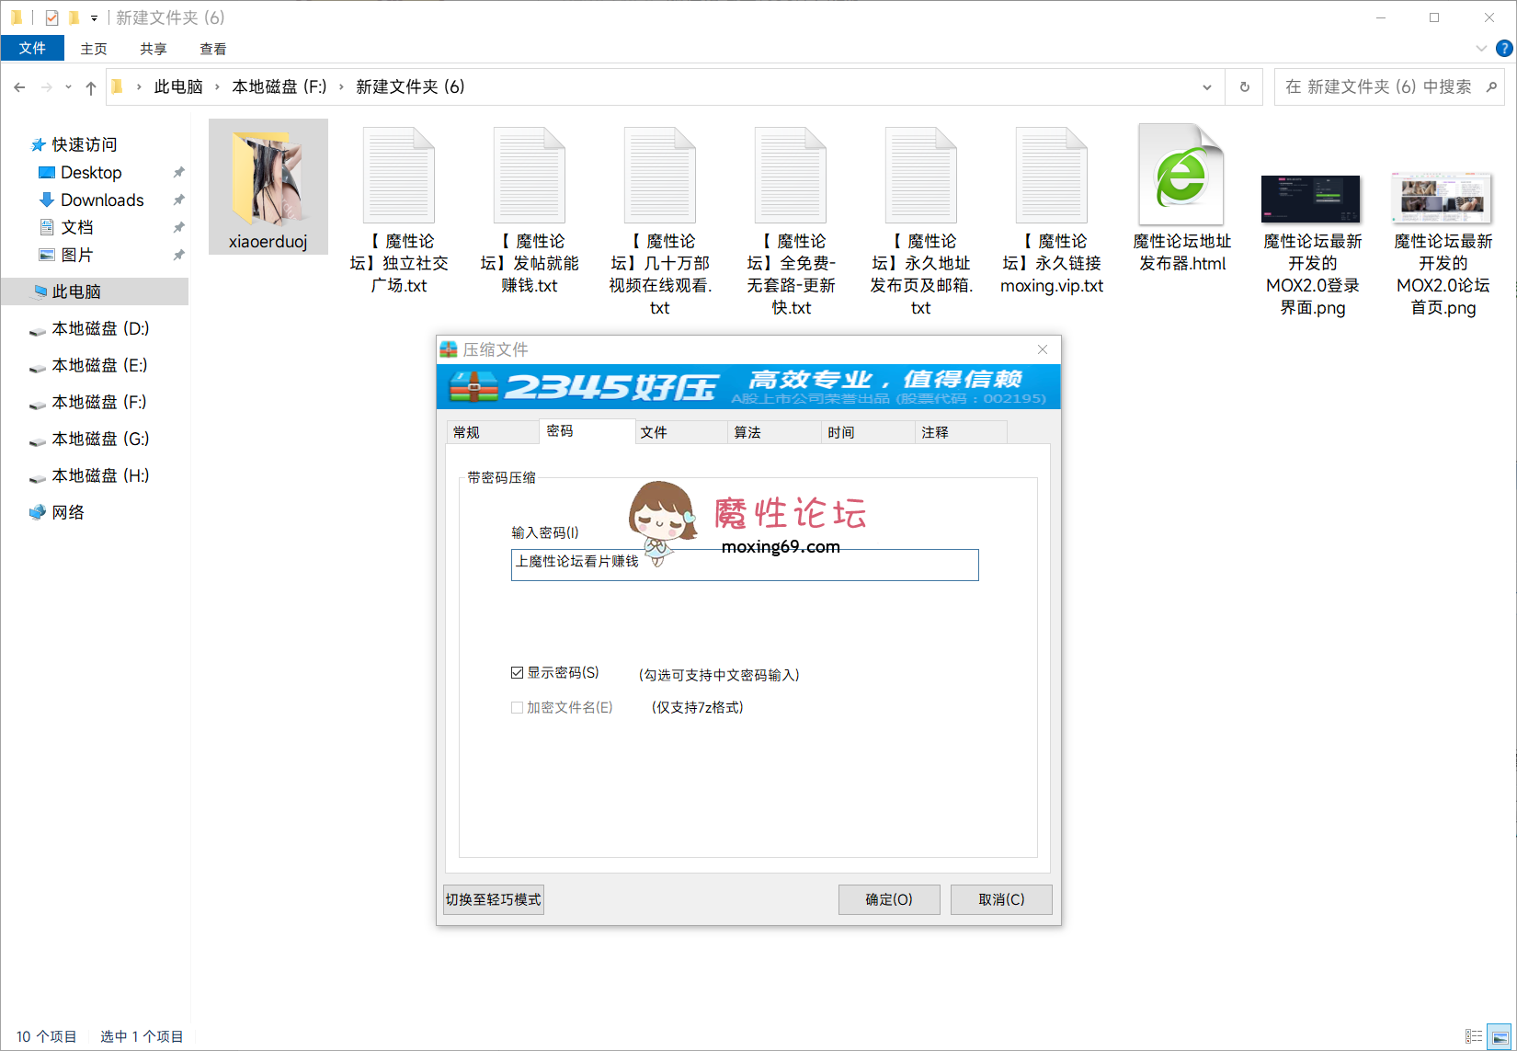Switch to the 注释 tab

963,432
